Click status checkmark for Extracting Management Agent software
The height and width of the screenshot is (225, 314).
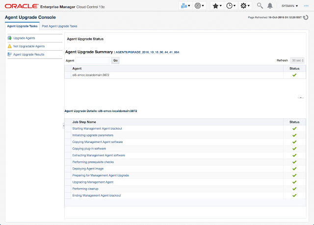(294, 155)
